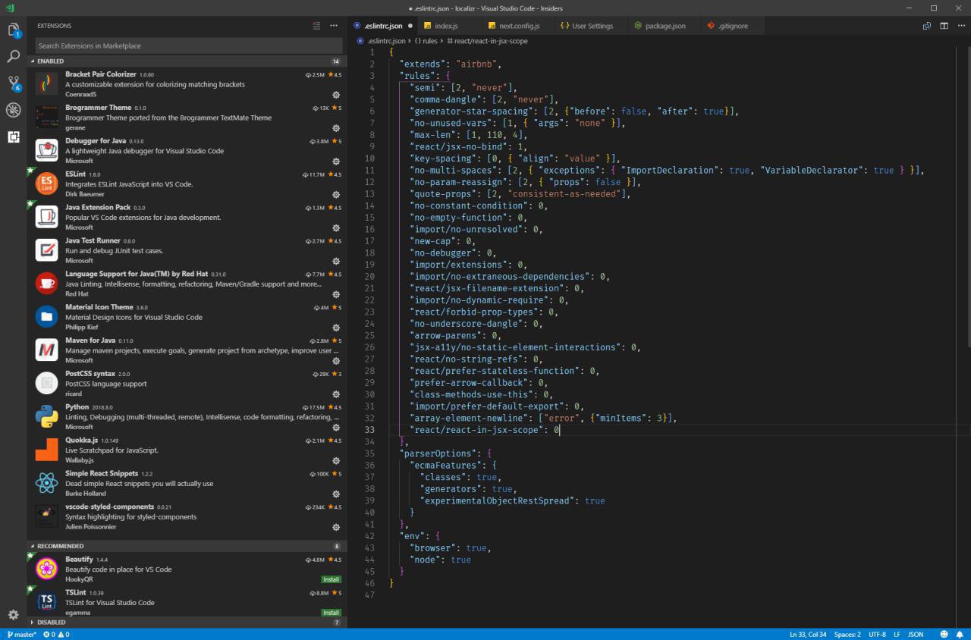Toggle the Extensions view icon
971x640 pixels.
13,137
